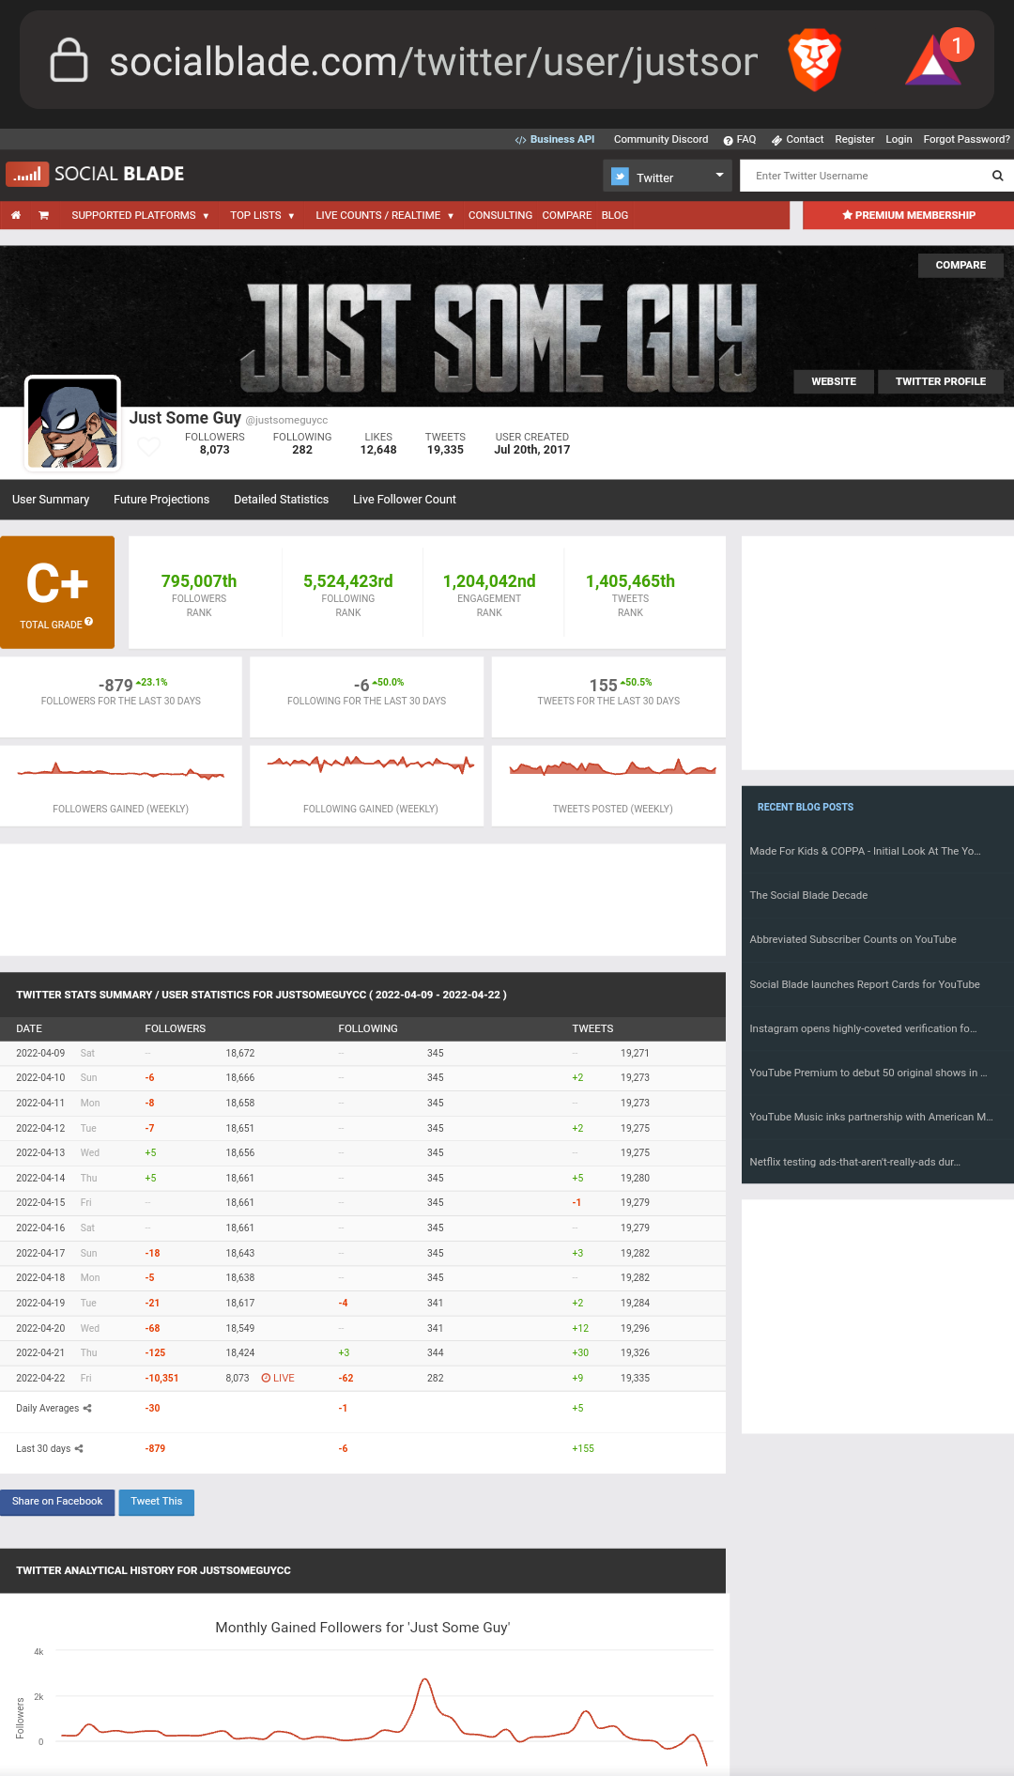Expand Live Counts / Realtime menu
This screenshot has width=1014, height=1776.
click(384, 215)
